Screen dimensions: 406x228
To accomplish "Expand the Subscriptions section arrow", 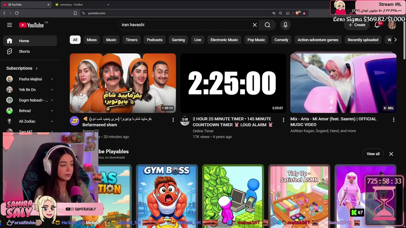I will pos(36,68).
